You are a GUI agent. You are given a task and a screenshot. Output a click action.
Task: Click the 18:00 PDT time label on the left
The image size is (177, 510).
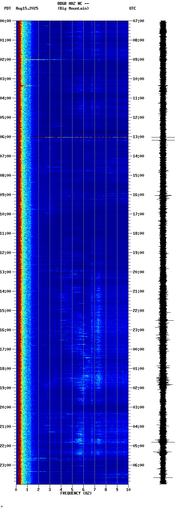[x=5, y=369]
